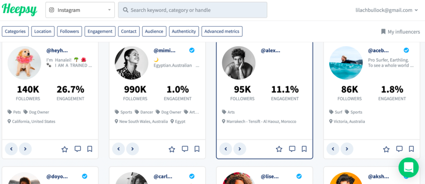Viewport: 425px width, 184px height.
Task: Open the Advanced metrics filter
Action: [x=222, y=31]
